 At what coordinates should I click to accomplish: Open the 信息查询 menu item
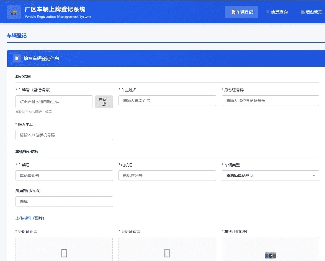(277, 12)
